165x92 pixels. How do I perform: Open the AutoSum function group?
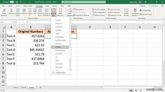point(11,12)
